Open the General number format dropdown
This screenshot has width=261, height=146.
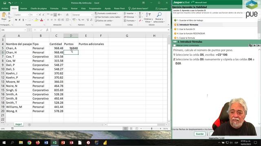(x=91, y=15)
